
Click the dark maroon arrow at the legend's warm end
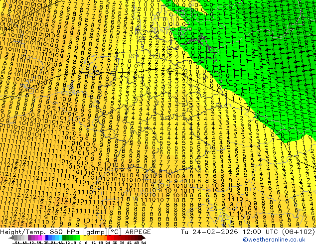point(144,238)
